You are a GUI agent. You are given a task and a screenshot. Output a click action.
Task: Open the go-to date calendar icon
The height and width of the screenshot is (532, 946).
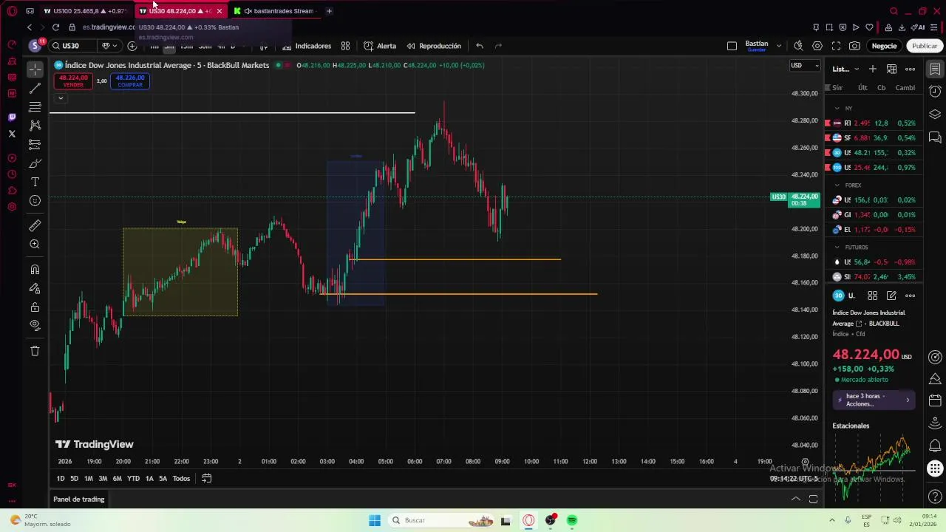coord(207,479)
